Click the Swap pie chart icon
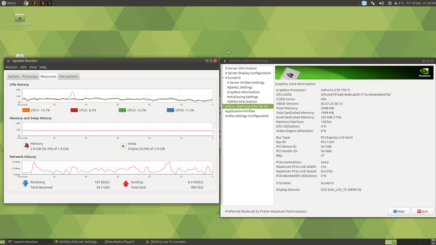 click(123, 146)
